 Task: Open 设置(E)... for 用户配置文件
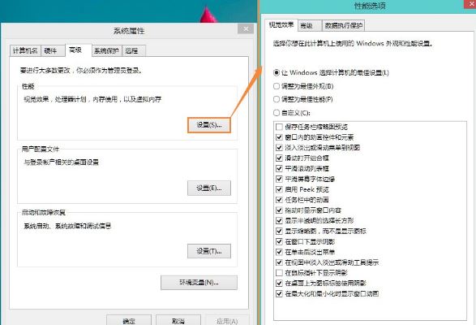(209, 188)
